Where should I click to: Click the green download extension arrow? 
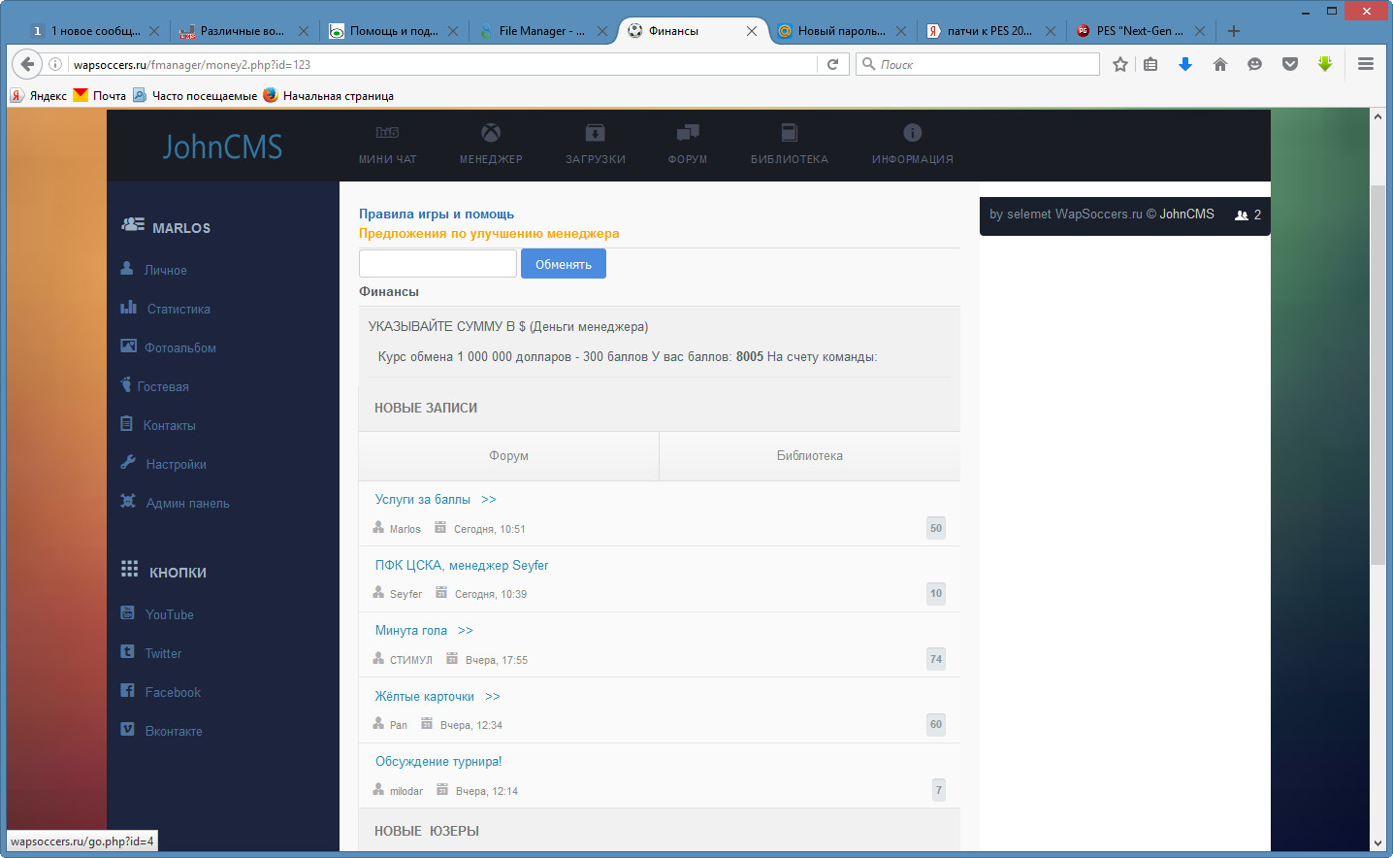pos(1325,64)
